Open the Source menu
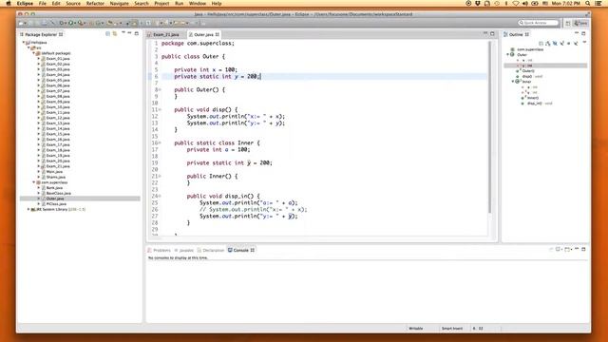Viewport: 608px width, 342px height. click(x=73, y=3)
